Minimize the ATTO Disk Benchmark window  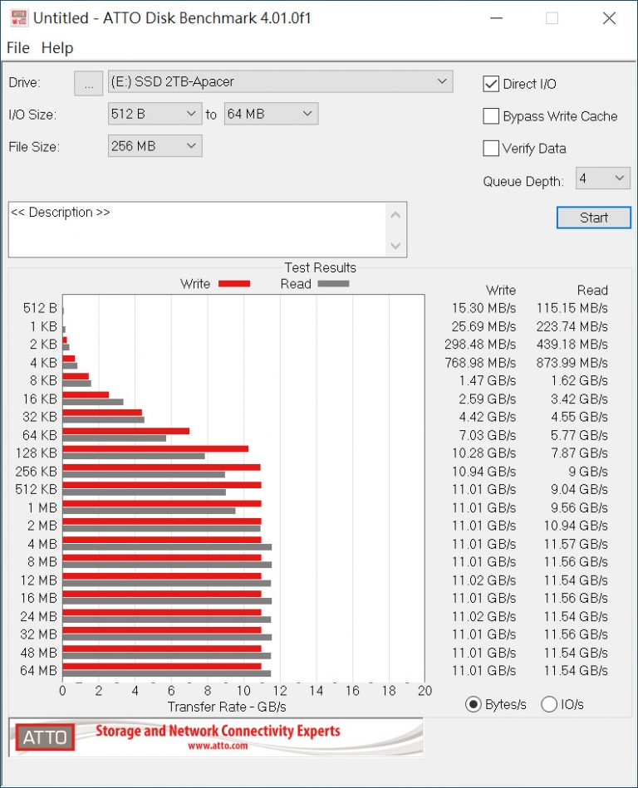click(x=497, y=18)
